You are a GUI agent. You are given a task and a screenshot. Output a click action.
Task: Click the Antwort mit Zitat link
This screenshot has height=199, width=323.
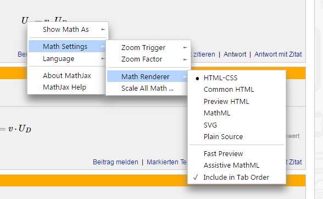point(278,54)
